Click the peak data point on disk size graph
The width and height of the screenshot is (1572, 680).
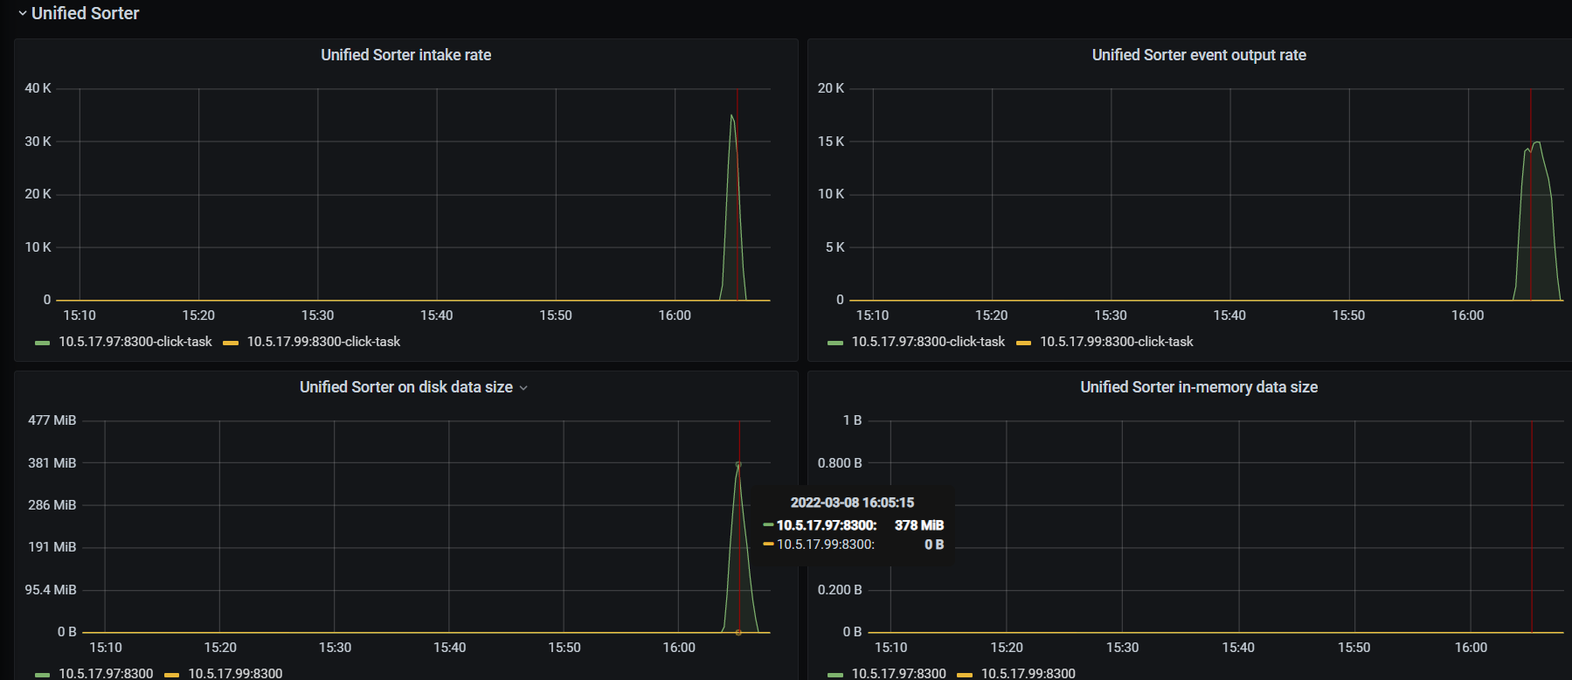tap(738, 464)
